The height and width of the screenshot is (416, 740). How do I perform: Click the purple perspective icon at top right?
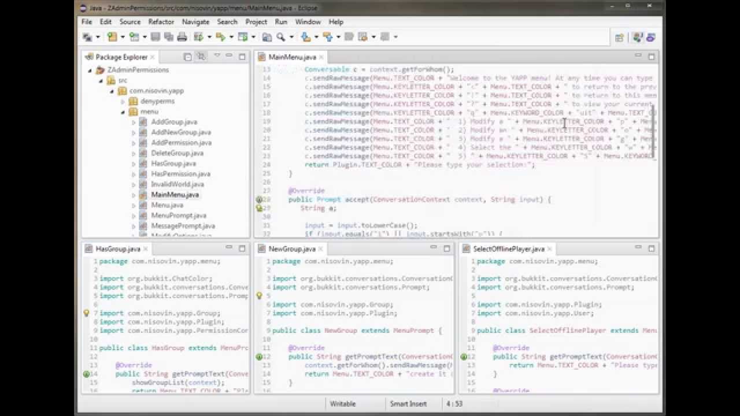650,38
